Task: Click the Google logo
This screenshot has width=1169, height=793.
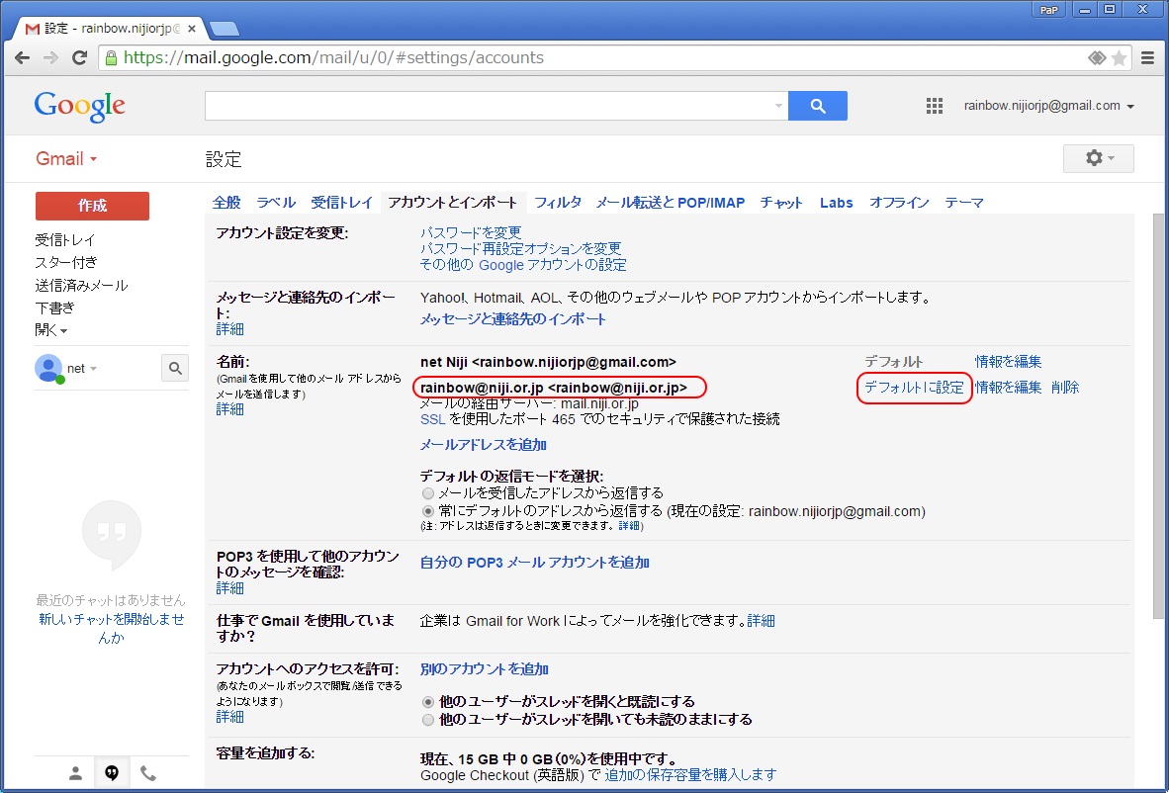Action: [x=80, y=107]
